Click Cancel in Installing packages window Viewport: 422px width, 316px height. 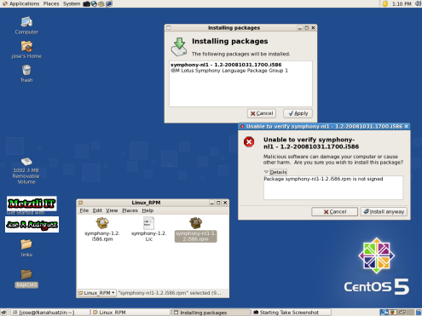pyautogui.click(x=262, y=113)
